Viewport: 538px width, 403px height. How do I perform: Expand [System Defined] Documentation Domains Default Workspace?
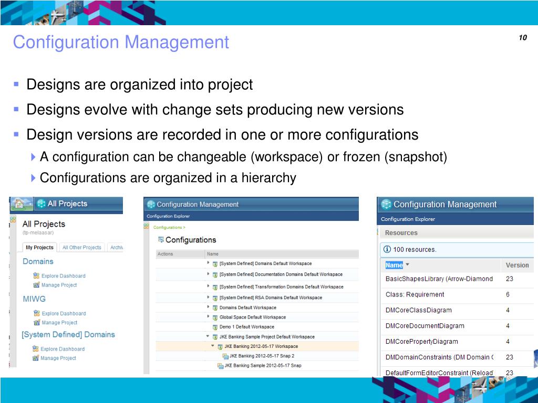coord(208,274)
